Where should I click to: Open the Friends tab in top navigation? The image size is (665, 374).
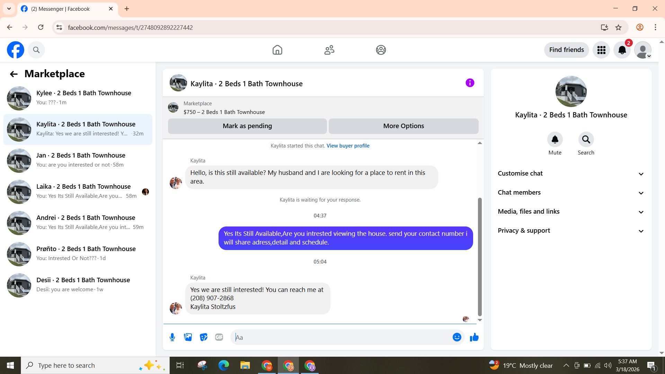(329, 50)
